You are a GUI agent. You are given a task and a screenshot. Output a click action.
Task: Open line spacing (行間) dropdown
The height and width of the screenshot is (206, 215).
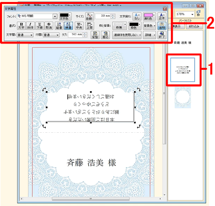[51, 35]
